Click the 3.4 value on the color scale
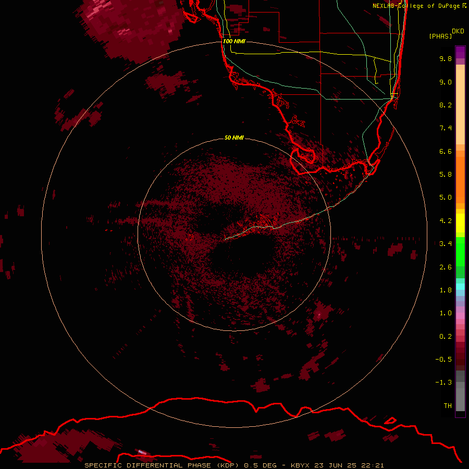 (446, 244)
